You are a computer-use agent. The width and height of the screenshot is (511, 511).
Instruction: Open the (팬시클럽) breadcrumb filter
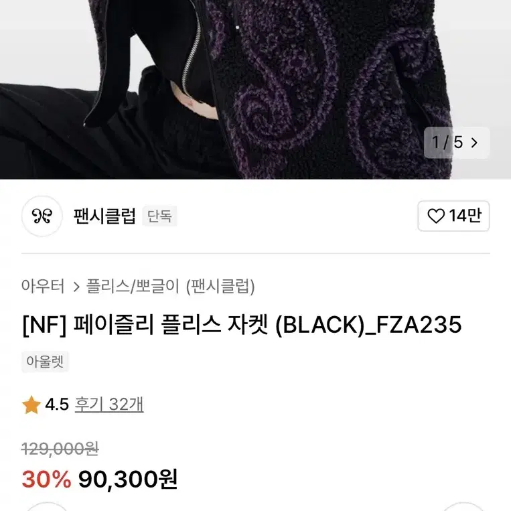pos(220,286)
